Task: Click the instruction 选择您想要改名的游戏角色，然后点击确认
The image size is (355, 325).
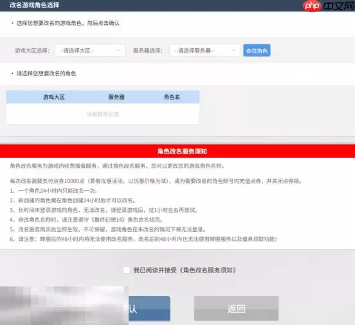Action: click(x=68, y=23)
